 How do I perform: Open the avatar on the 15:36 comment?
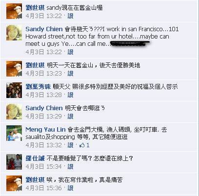[14, 183]
